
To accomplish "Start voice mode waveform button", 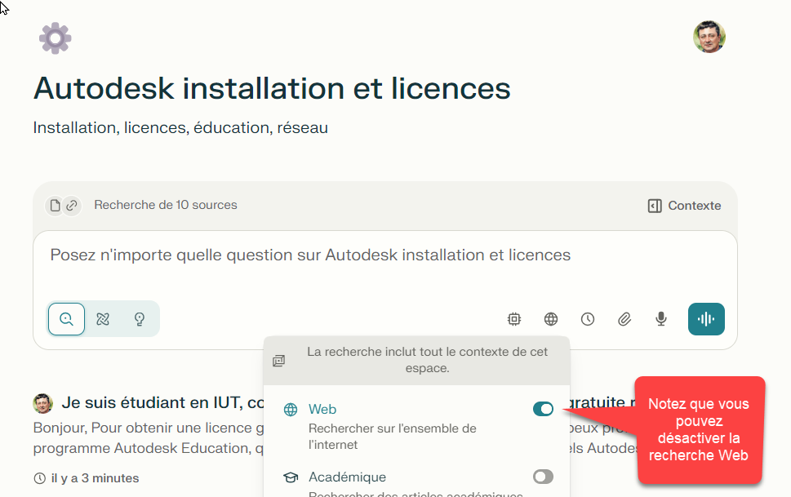I will click(706, 319).
